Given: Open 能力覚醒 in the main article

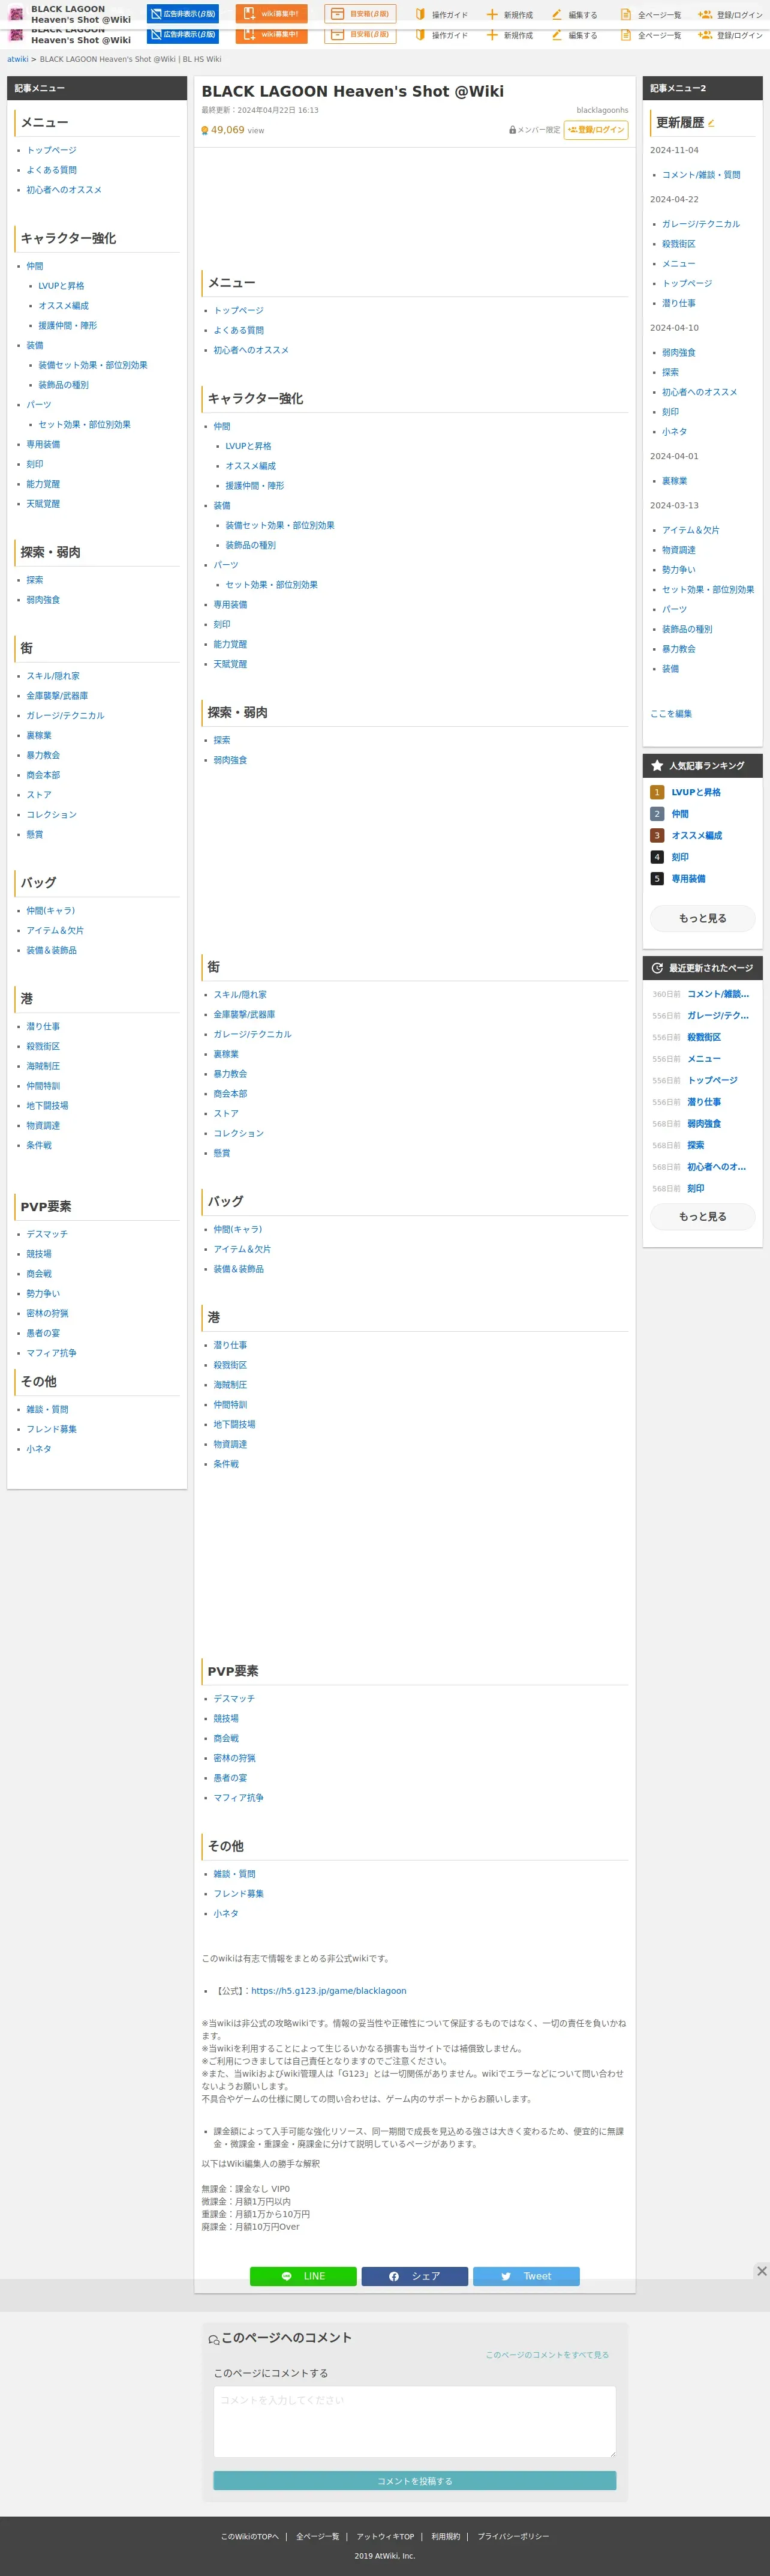Looking at the screenshot, I should tap(230, 644).
